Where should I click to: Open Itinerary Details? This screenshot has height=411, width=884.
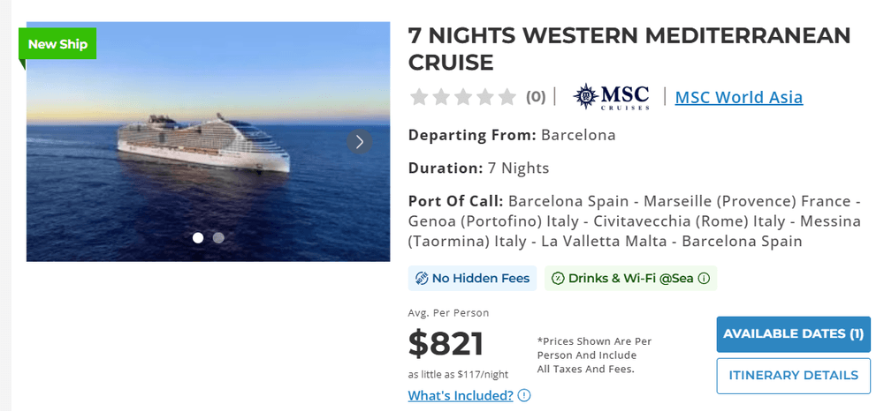793,376
